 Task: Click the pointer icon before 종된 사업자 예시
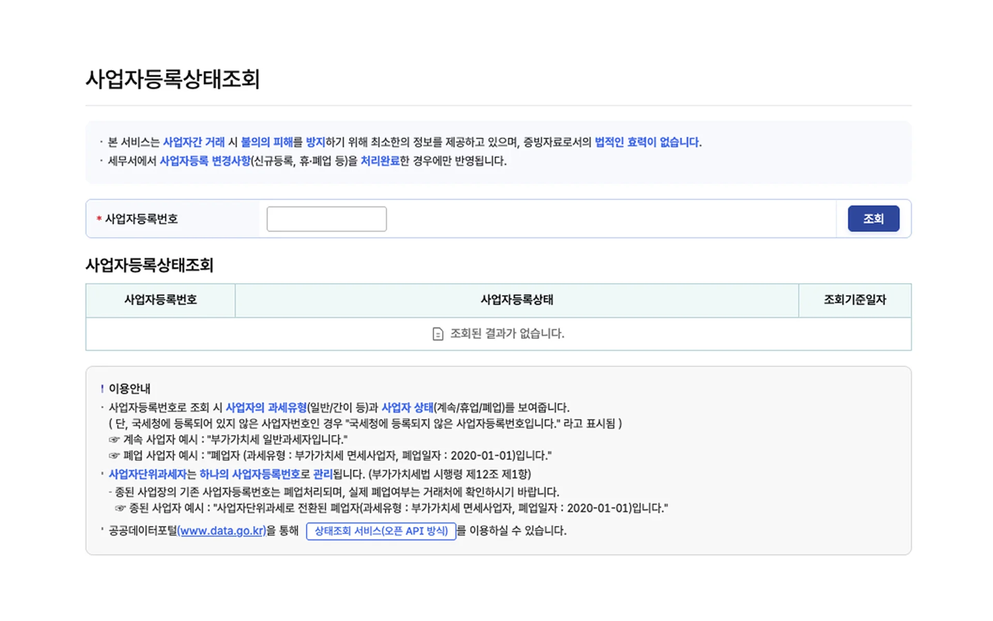click(120, 508)
